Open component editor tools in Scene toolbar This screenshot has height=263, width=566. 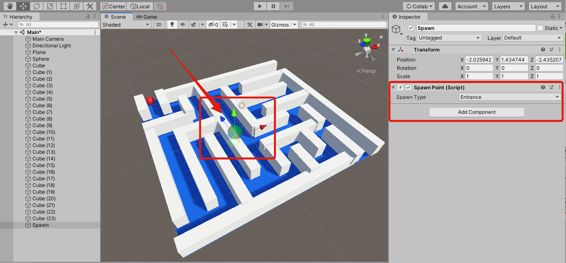250,25
